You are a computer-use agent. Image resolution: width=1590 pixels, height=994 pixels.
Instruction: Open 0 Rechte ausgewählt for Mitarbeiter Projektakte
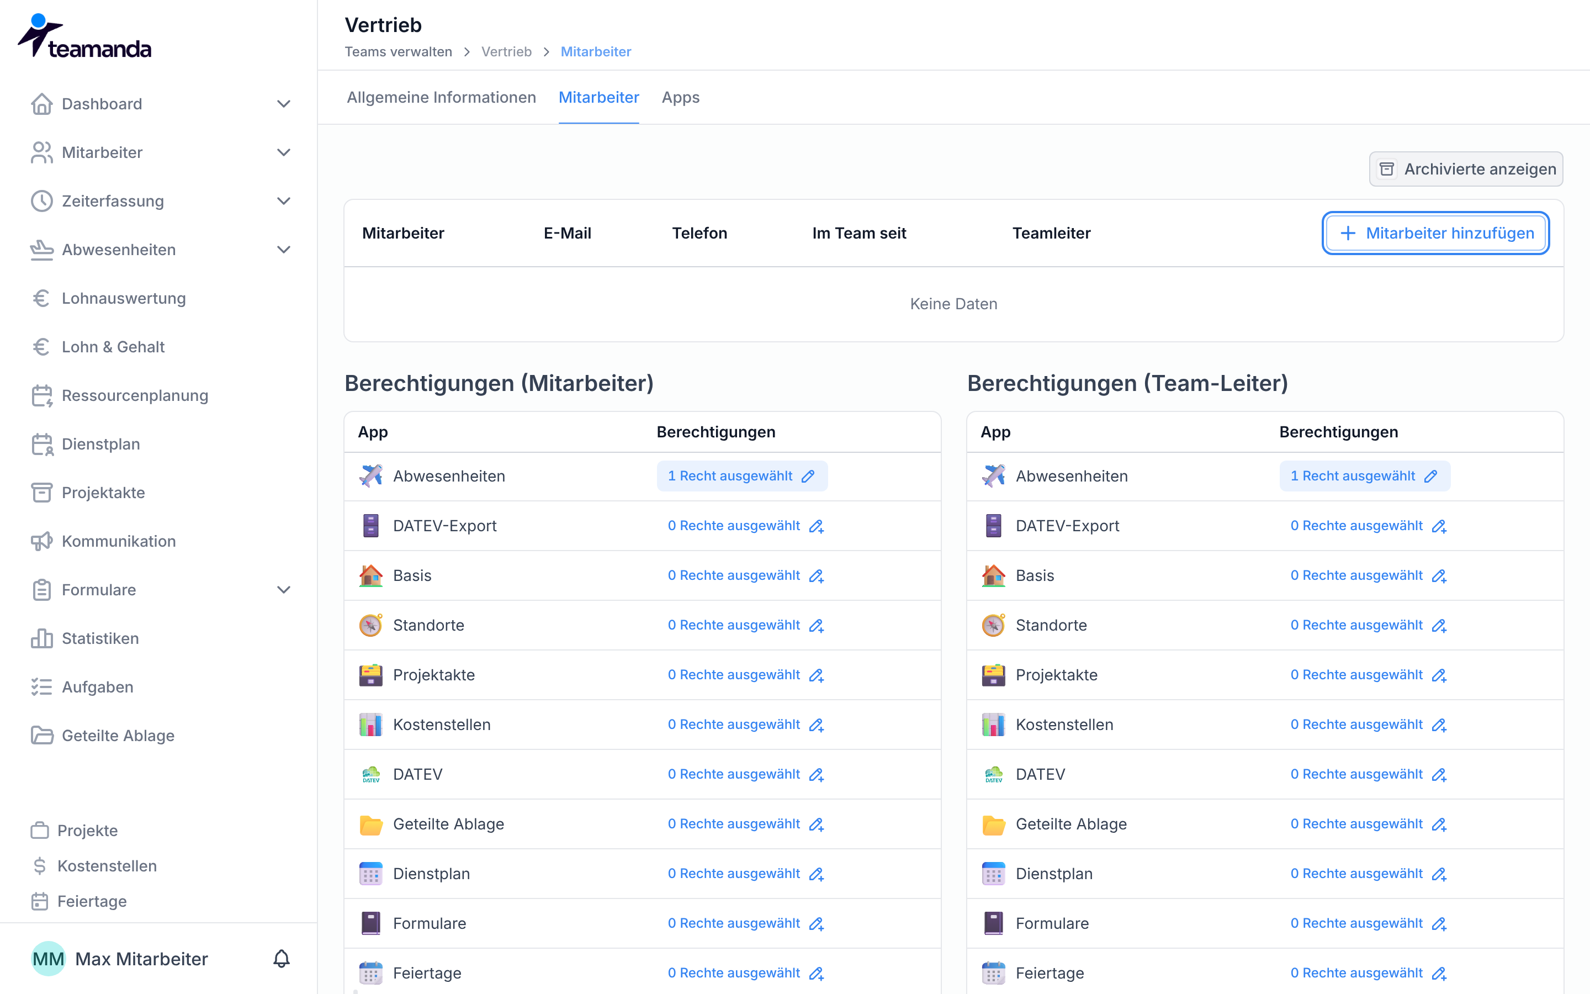coord(746,675)
